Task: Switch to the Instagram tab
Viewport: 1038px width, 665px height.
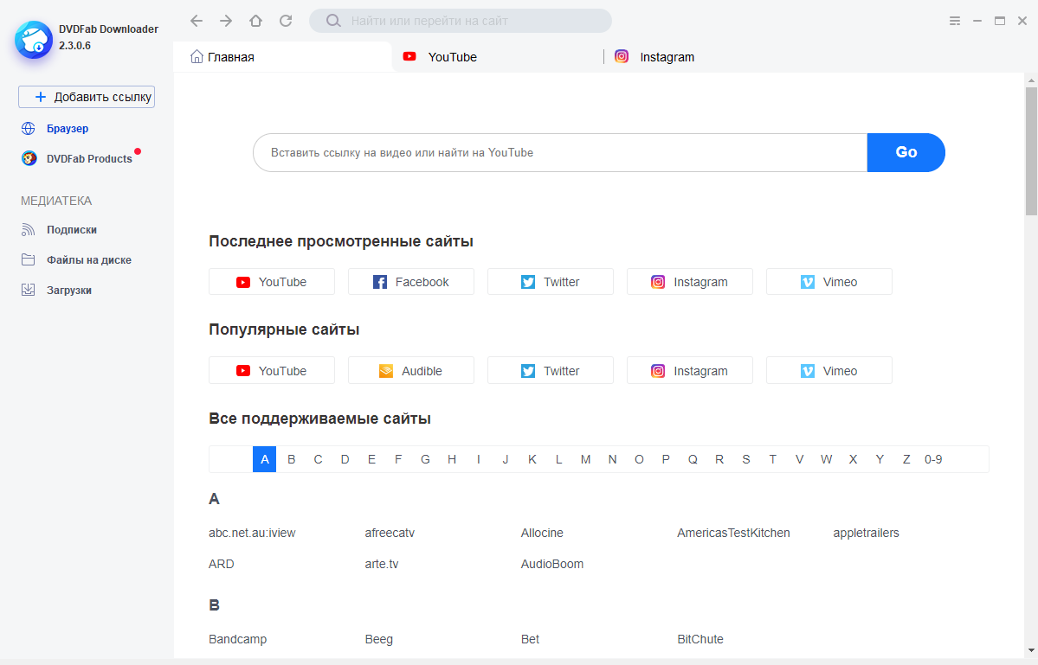Action: 708,57
